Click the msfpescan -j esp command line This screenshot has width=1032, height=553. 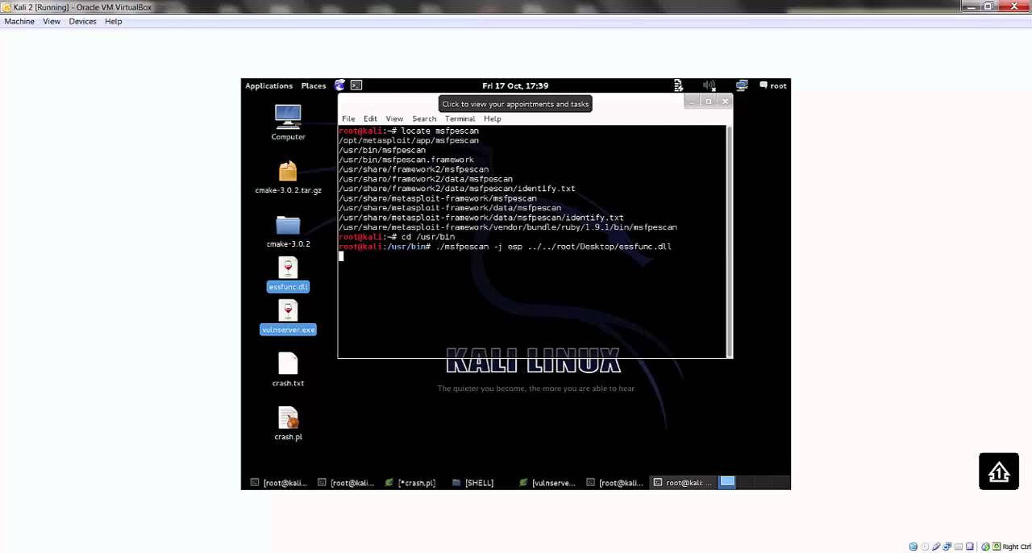(505, 247)
